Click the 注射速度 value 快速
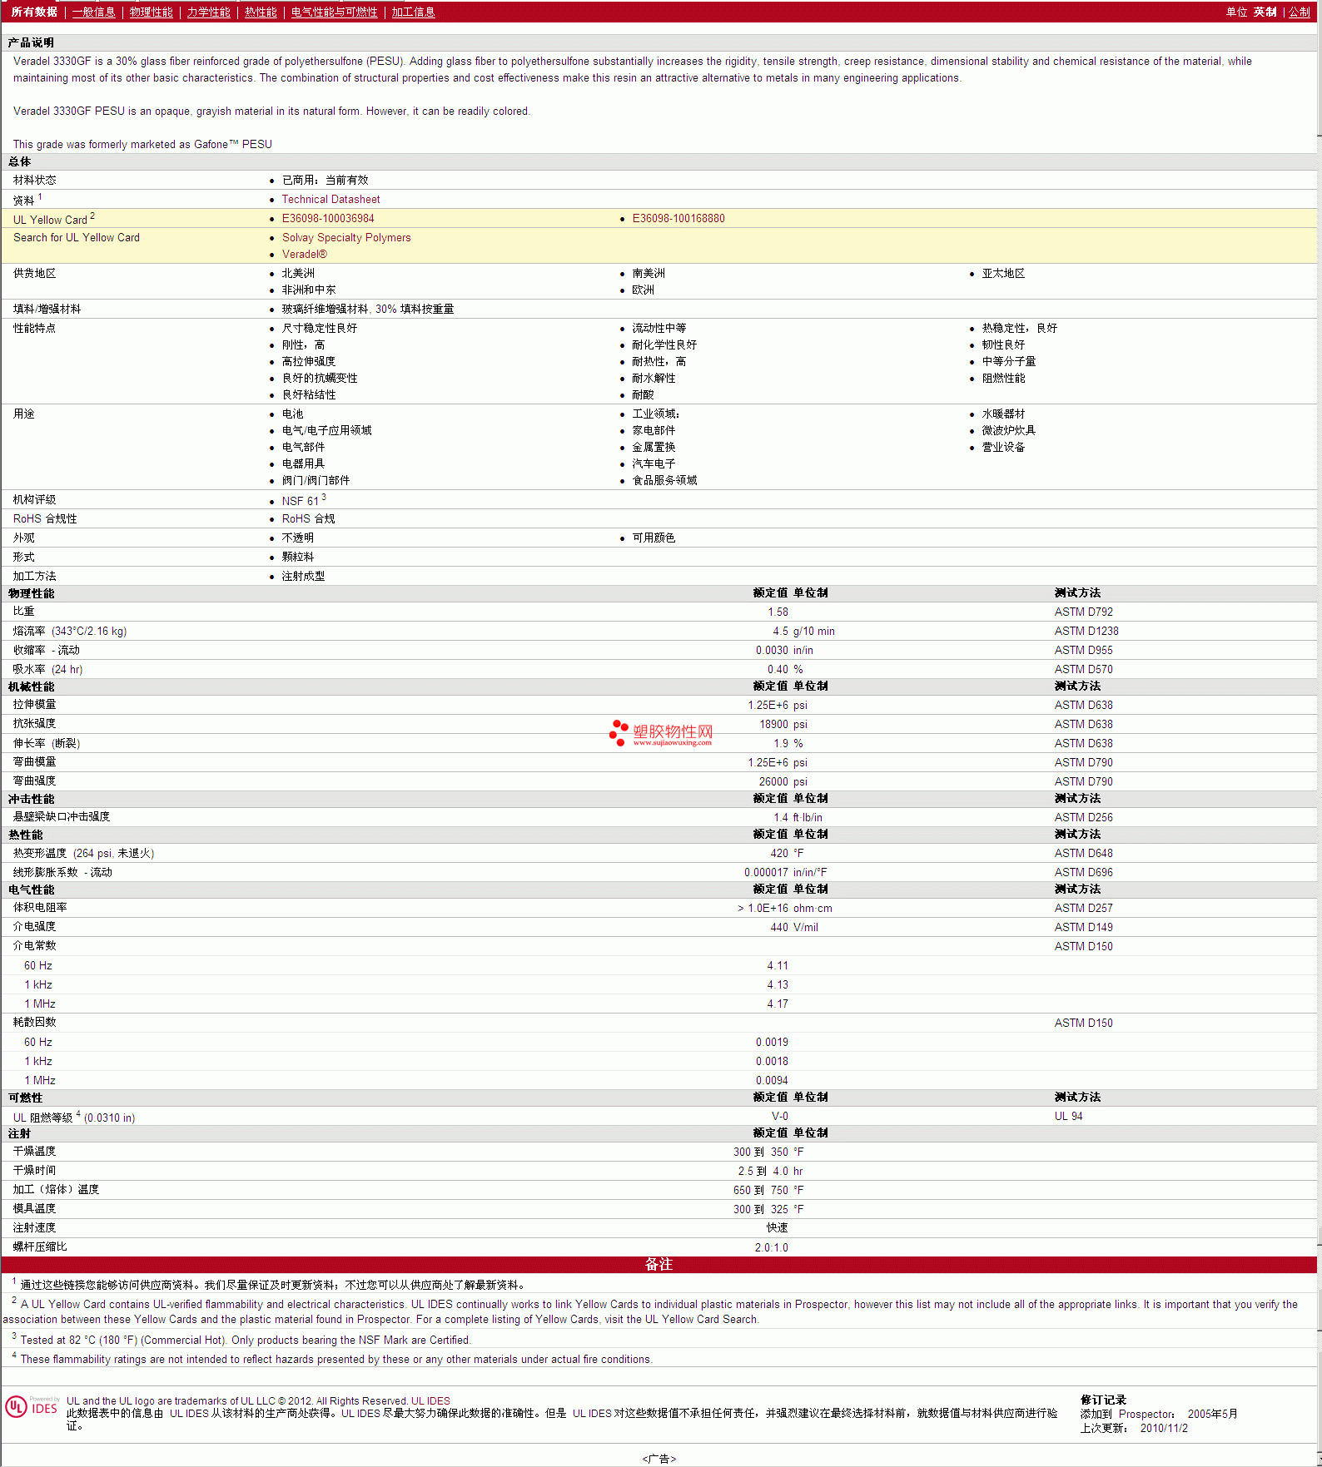Image resolution: width=1322 pixels, height=1467 pixels. coord(778,1228)
